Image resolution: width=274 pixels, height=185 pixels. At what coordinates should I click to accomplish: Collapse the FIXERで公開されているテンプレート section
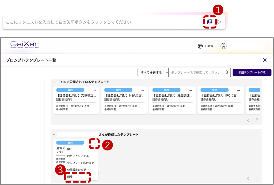[x=54, y=82]
